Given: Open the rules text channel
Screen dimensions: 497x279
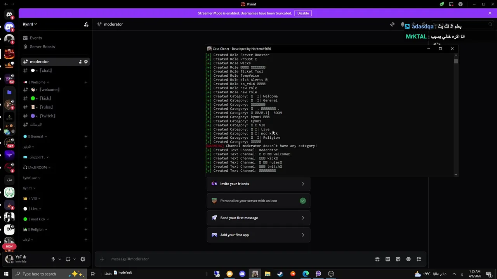Looking at the screenshot, I should coord(55,107).
